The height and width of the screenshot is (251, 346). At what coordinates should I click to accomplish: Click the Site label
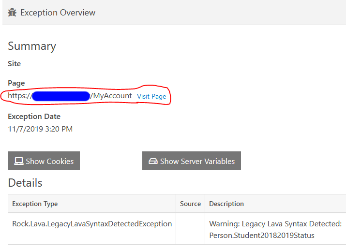click(x=15, y=64)
